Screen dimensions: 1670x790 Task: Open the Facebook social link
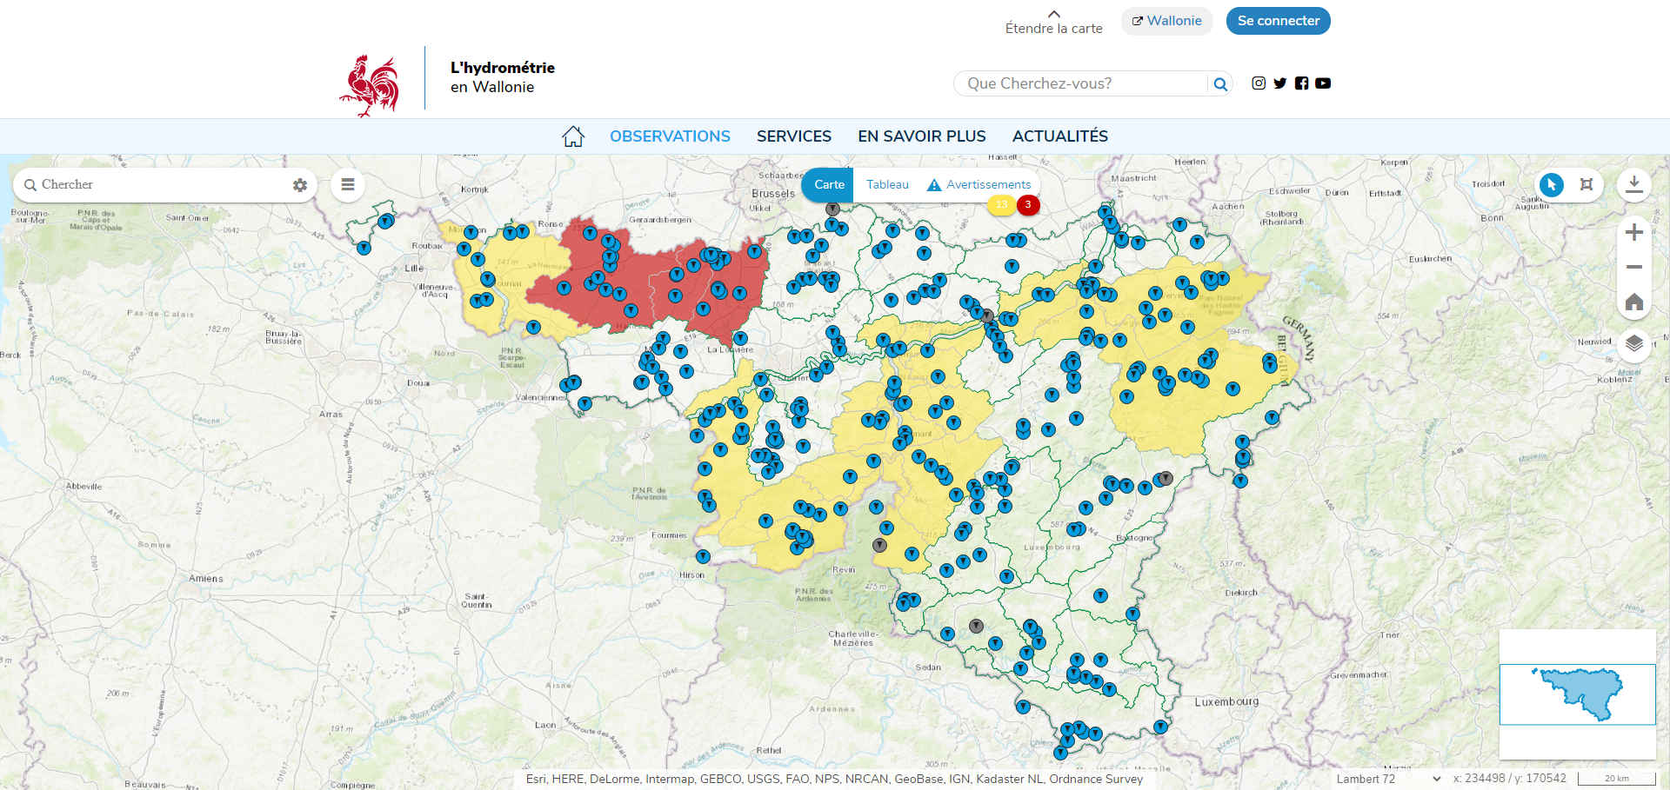tap(1301, 83)
